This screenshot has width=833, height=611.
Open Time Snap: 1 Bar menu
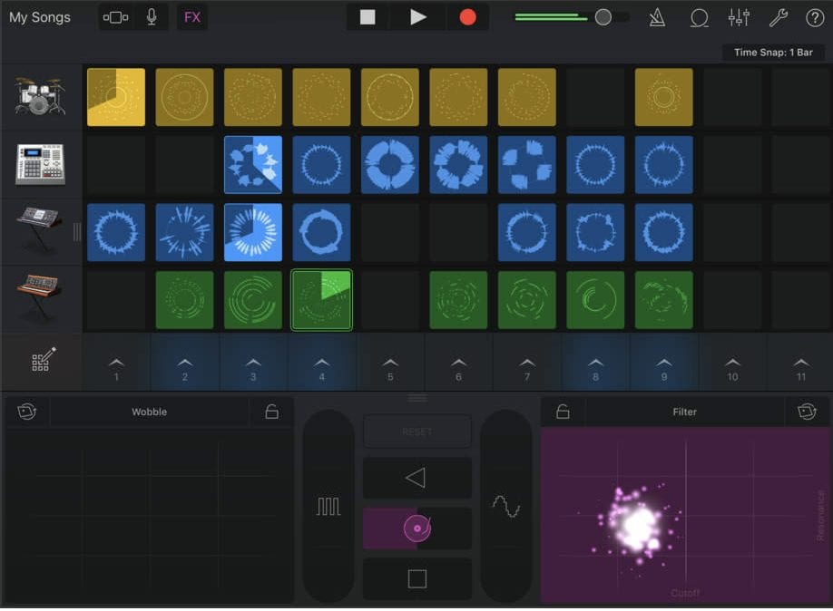coord(773,53)
